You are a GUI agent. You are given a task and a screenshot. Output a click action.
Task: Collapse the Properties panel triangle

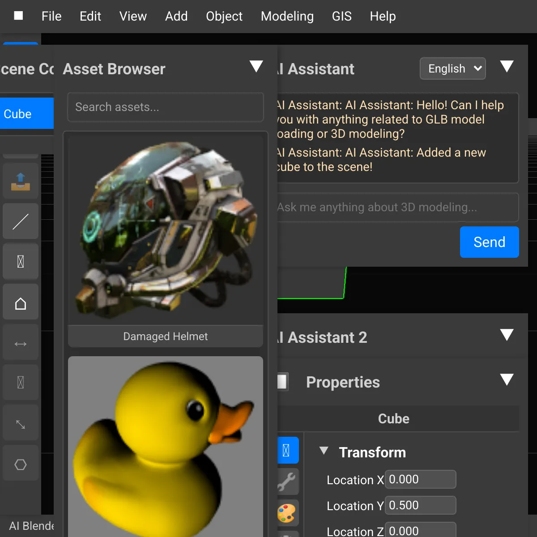(x=507, y=380)
